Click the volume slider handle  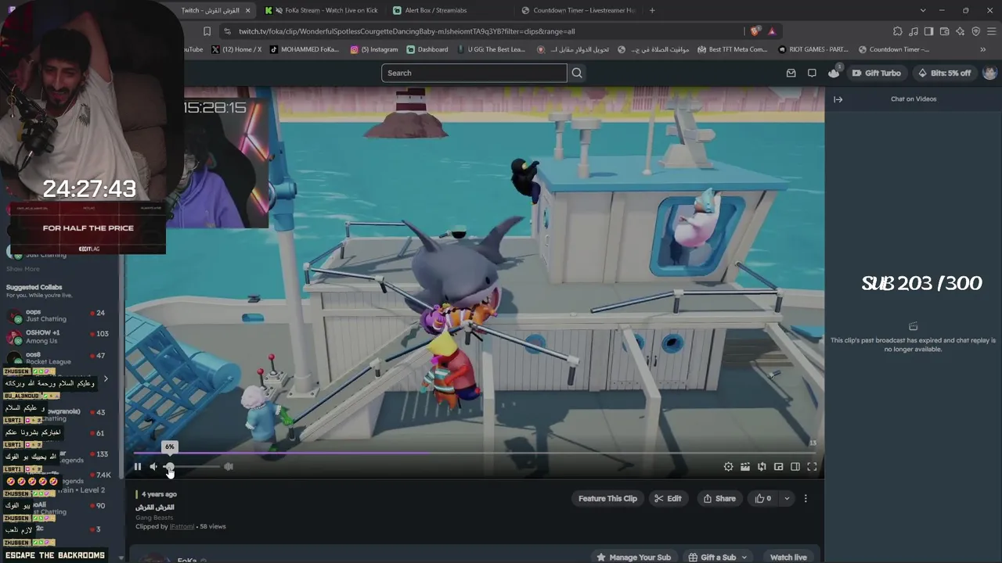(169, 467)
